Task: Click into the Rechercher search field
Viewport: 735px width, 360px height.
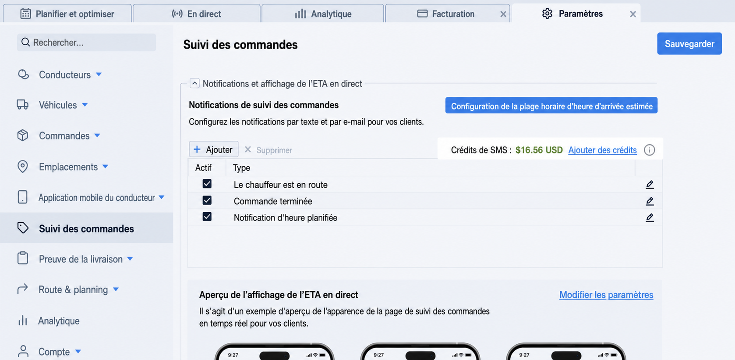Action: tap(86, 42)
